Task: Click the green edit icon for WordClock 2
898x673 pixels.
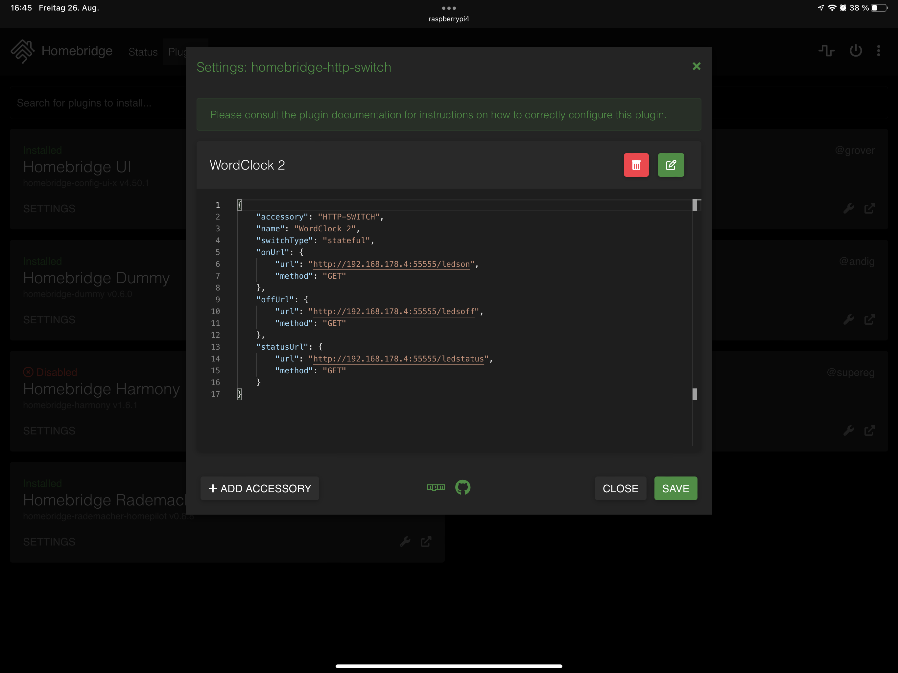Action: (x=671, y=165)
